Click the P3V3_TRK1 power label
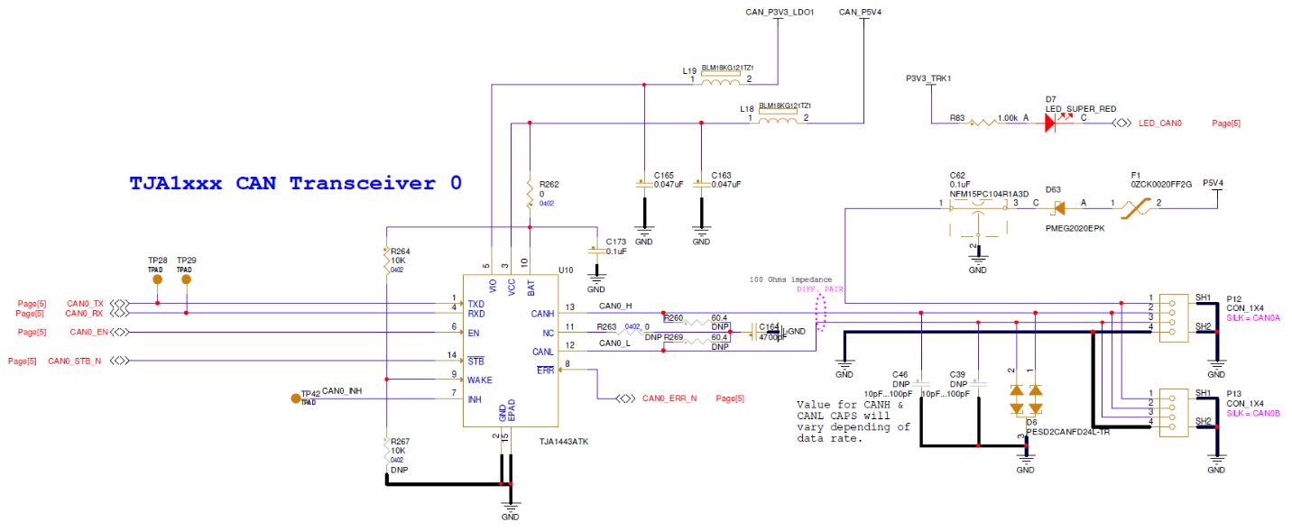 tap(928, 78)
